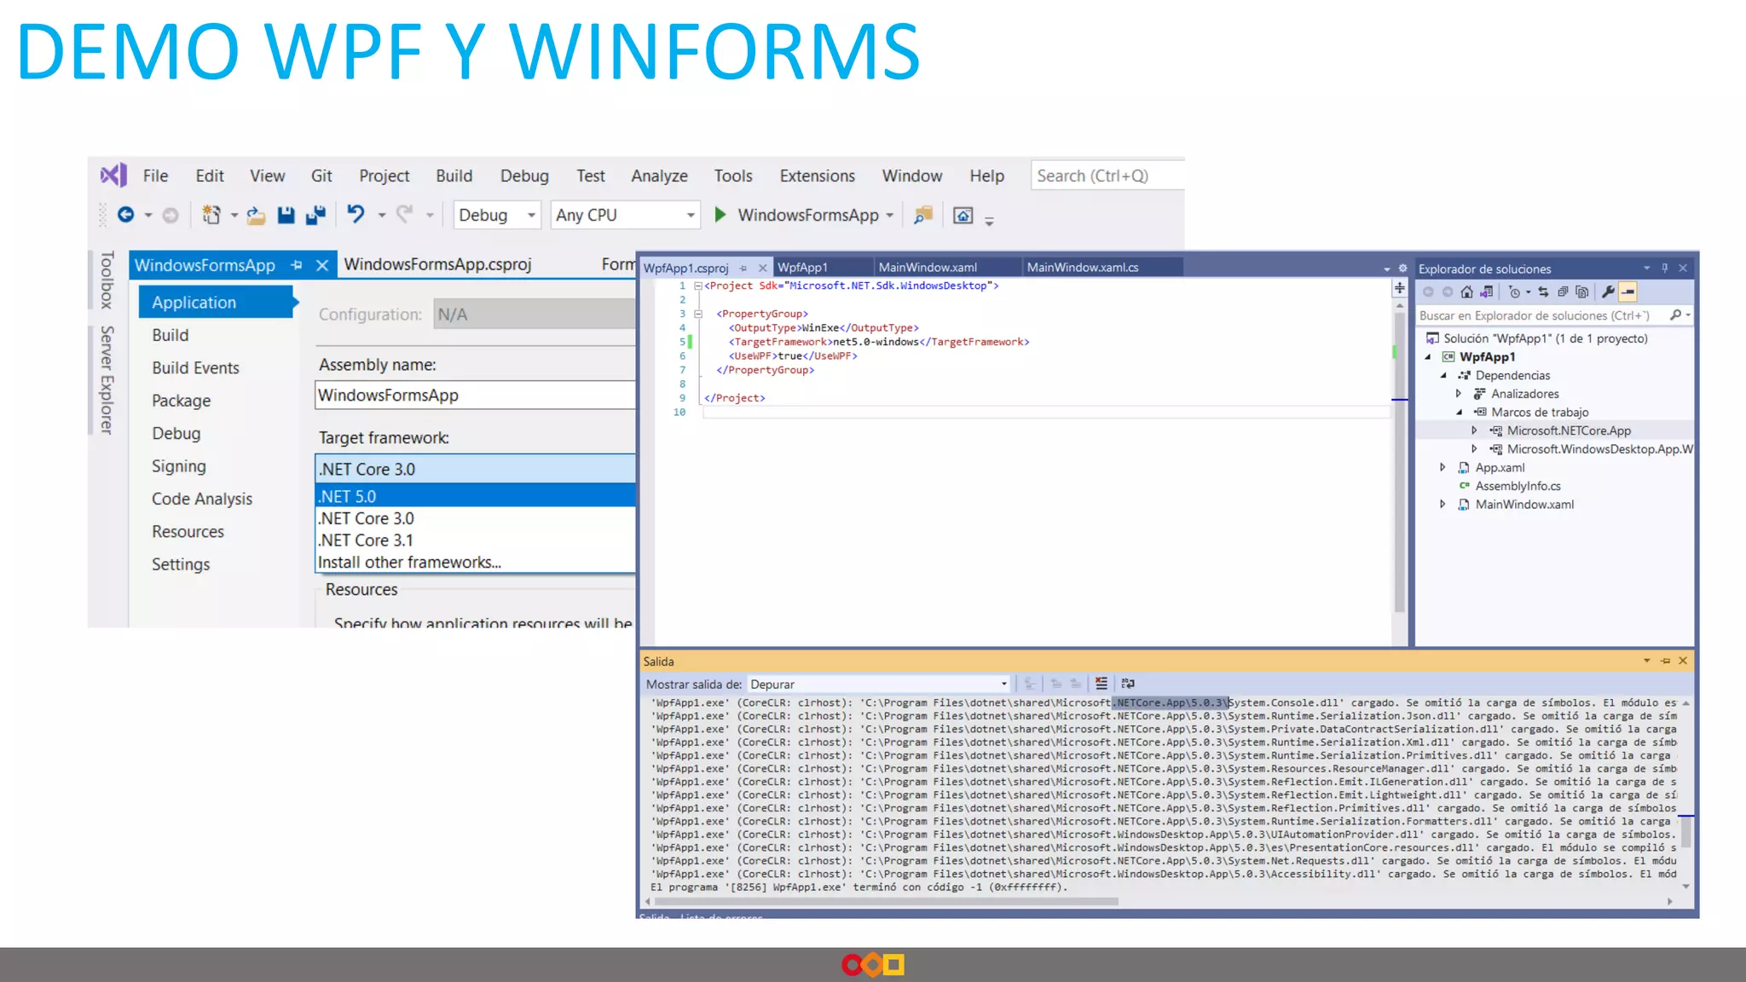Collapse the PropertyGroup element fold in editor
Screen dimensions: 1746x982
(697, 314)
